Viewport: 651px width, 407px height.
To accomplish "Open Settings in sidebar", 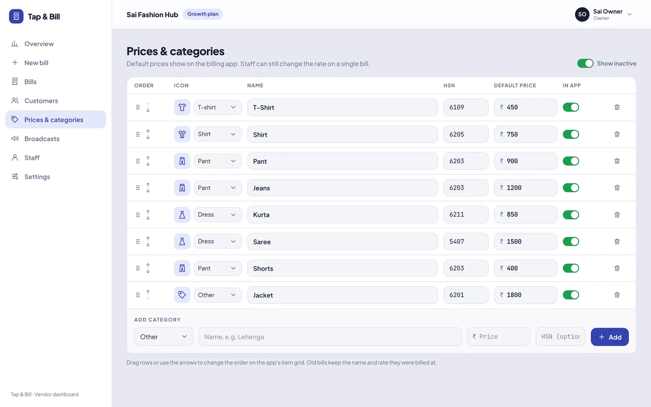I will tap(56, 177).
